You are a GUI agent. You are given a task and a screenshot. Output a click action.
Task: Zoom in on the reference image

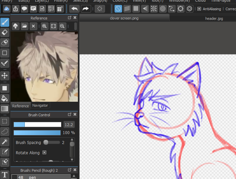click(45, 26)
